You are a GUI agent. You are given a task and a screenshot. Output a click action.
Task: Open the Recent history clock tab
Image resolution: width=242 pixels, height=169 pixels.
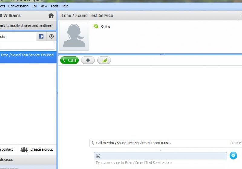(51, 37)
